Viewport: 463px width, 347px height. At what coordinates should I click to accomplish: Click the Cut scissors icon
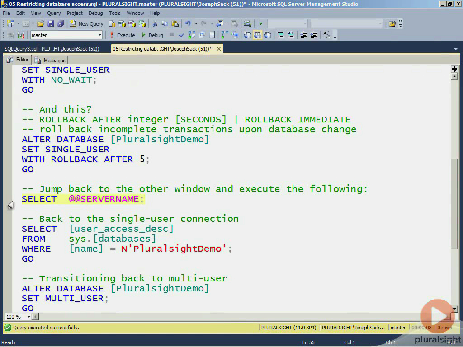(155, 23)
